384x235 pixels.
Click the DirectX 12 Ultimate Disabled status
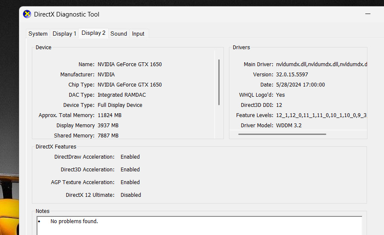tap(131, 195)
